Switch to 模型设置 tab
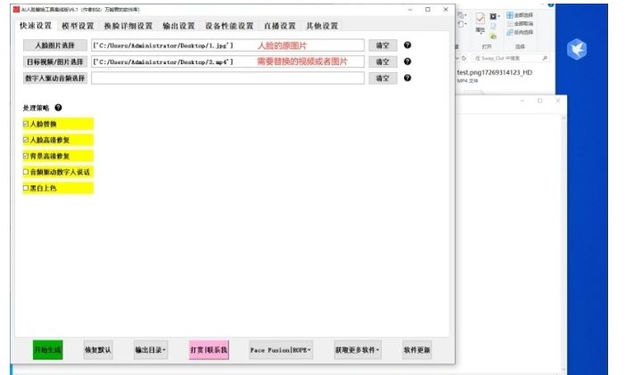642x375 pixels. coord(78,26)
